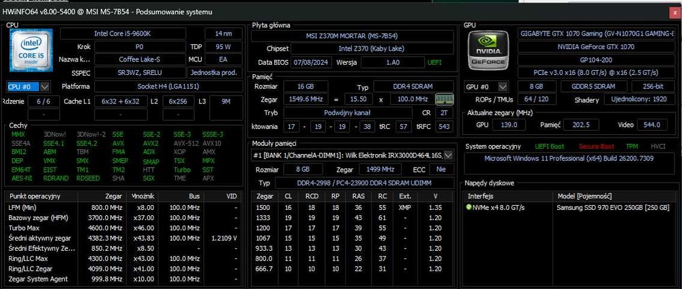The image size is (682, 289).
Task: Click the red Secure Boot status label
Action: (596, 147)
